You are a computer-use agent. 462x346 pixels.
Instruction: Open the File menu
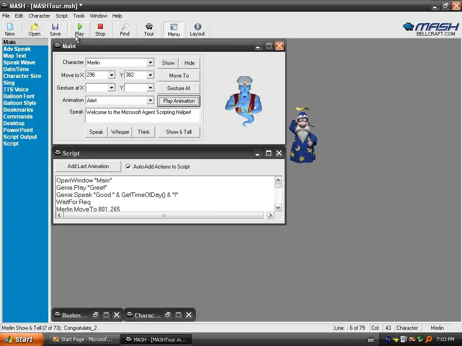(x=6, y=16)
